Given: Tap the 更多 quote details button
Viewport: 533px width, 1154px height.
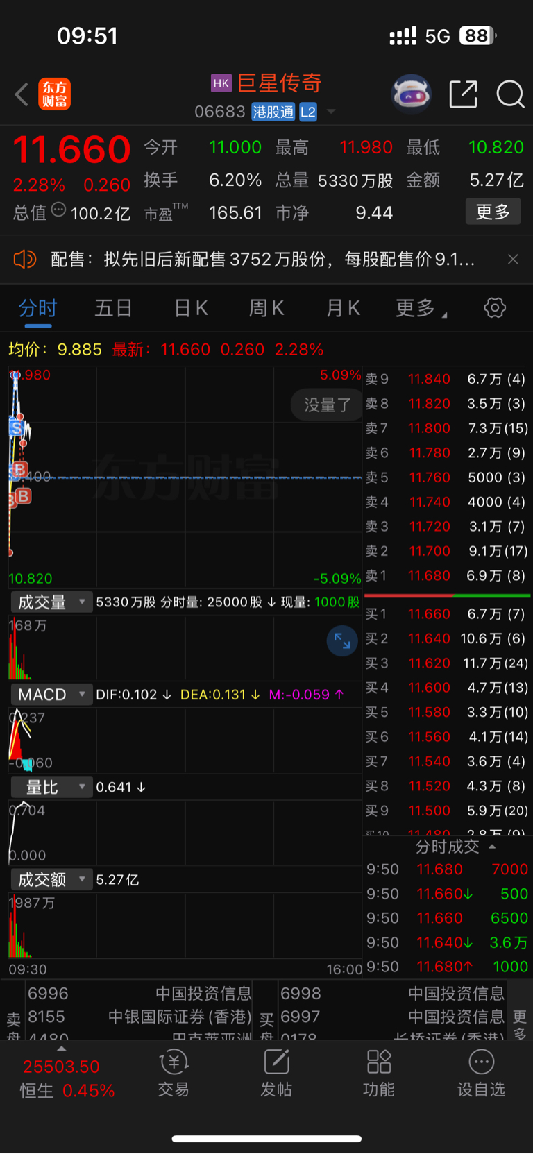Looking at the screenshot, I should click(x=493, y=212).
